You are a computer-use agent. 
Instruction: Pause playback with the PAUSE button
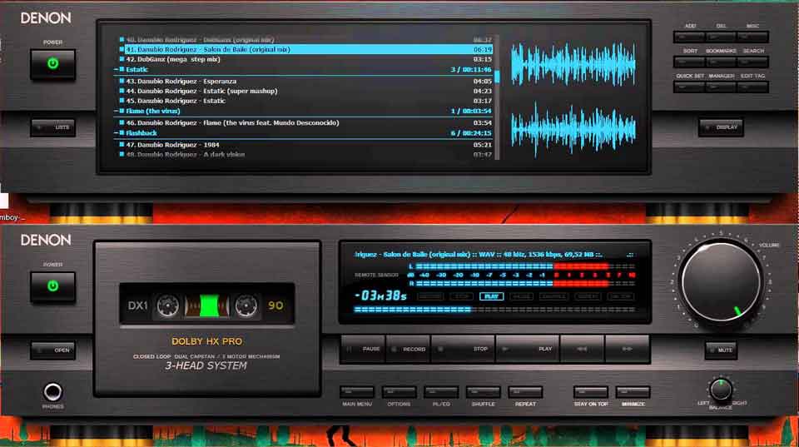coord(363,349)
